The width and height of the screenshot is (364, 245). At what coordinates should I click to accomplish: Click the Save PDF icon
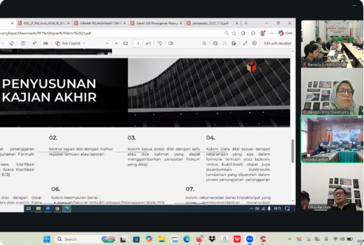tap(225, 43)
